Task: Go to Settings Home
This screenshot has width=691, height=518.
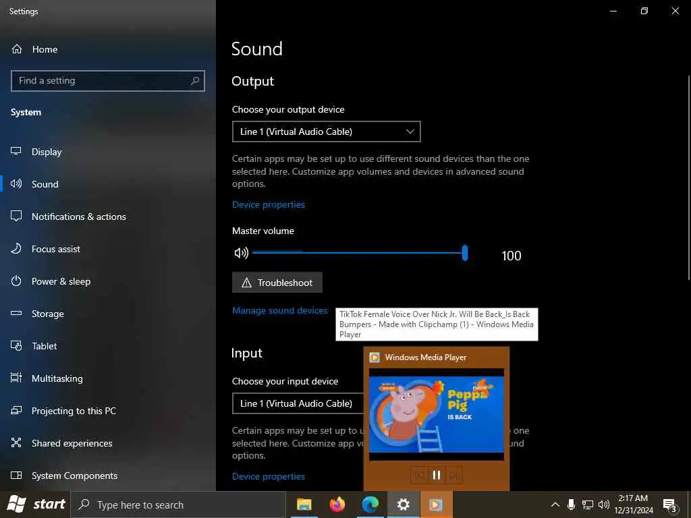Action: (x=34, y=49)
